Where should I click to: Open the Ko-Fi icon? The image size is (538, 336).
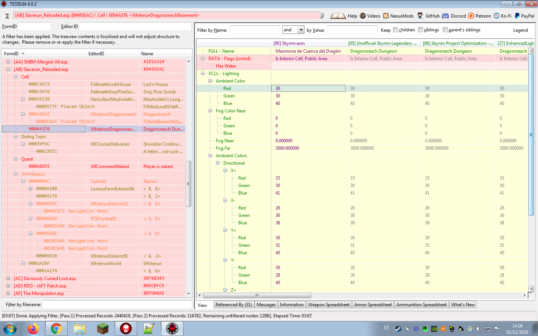[x=497, y=16]
